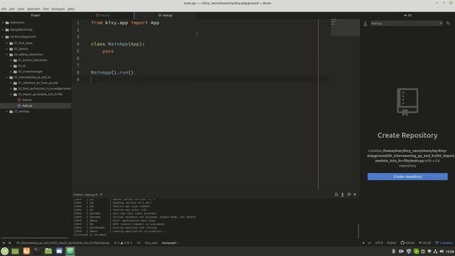Click the show desktop taskbar icon
The height and width of the screenshot is (256, 455).
[15, 251]
